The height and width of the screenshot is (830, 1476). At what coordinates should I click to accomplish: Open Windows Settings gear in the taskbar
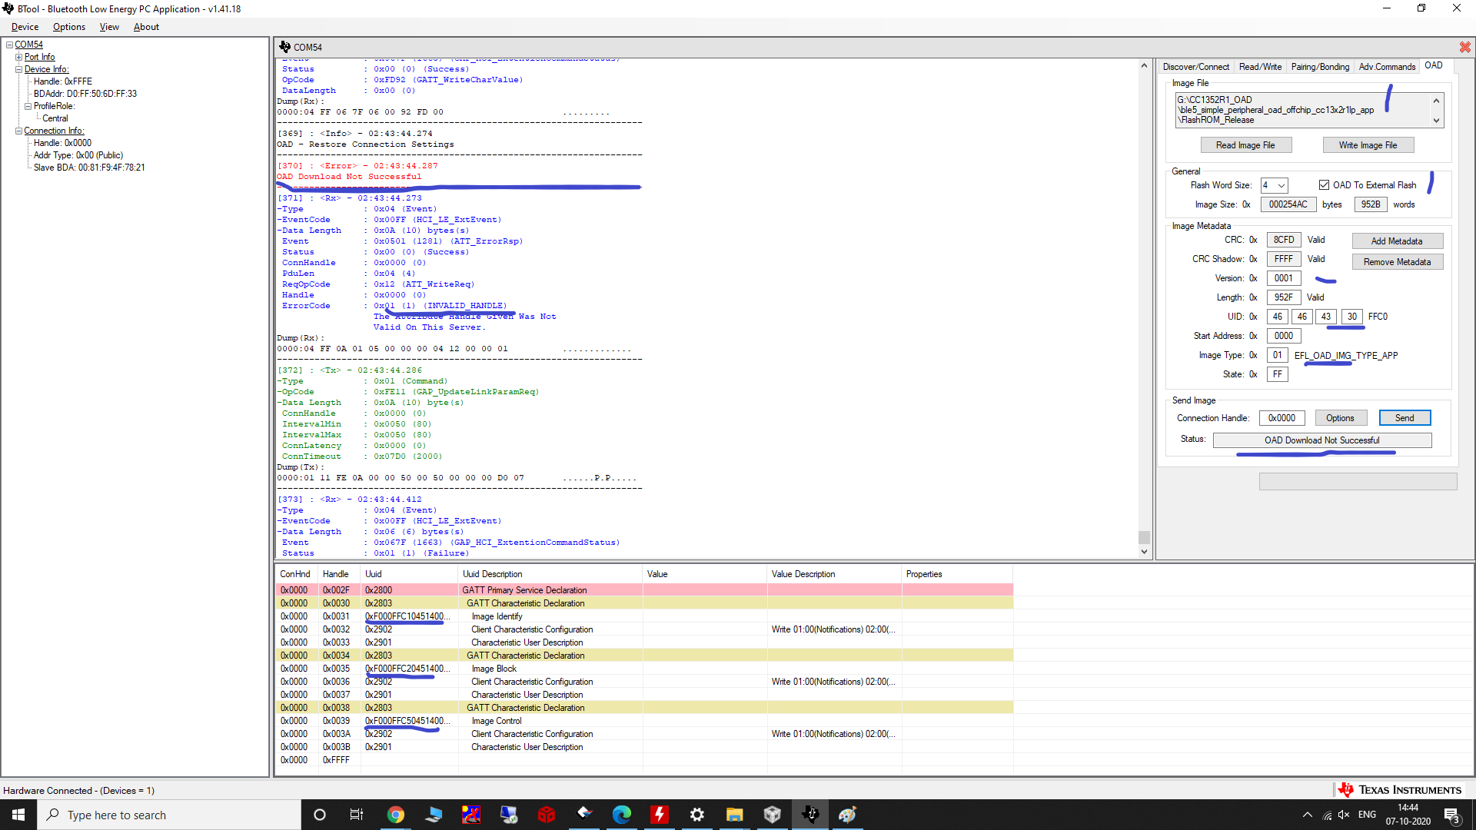[x=696, y=815]
